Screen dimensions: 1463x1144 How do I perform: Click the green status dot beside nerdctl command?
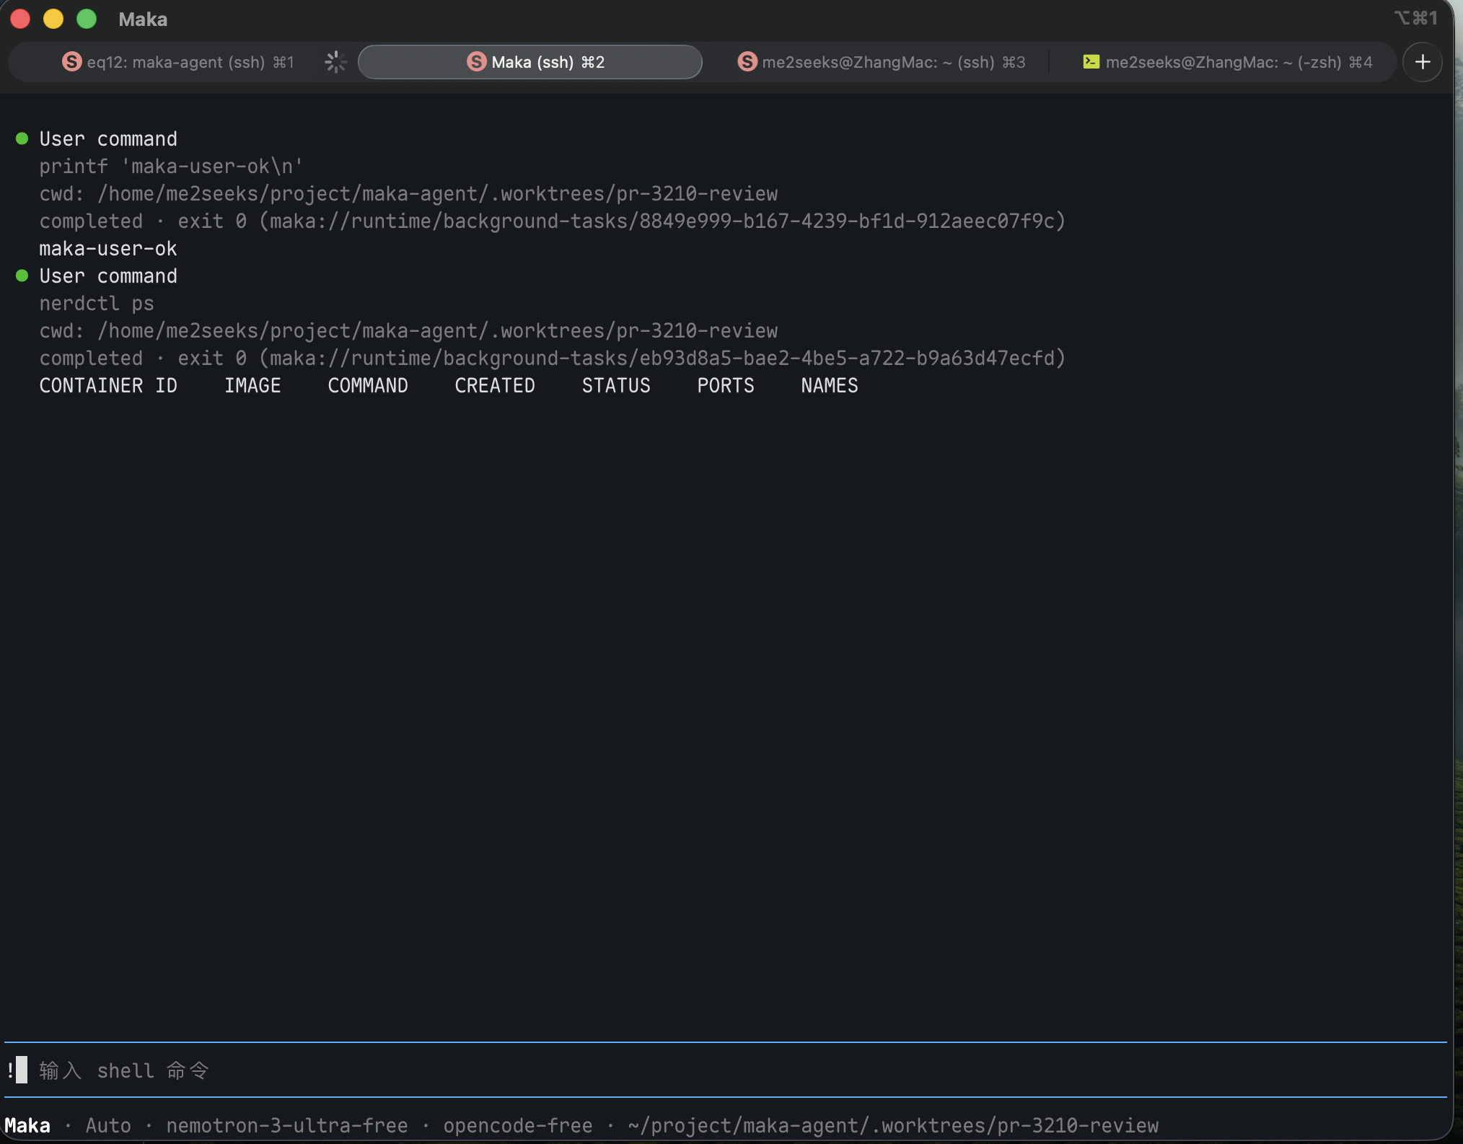click(22, 276)
